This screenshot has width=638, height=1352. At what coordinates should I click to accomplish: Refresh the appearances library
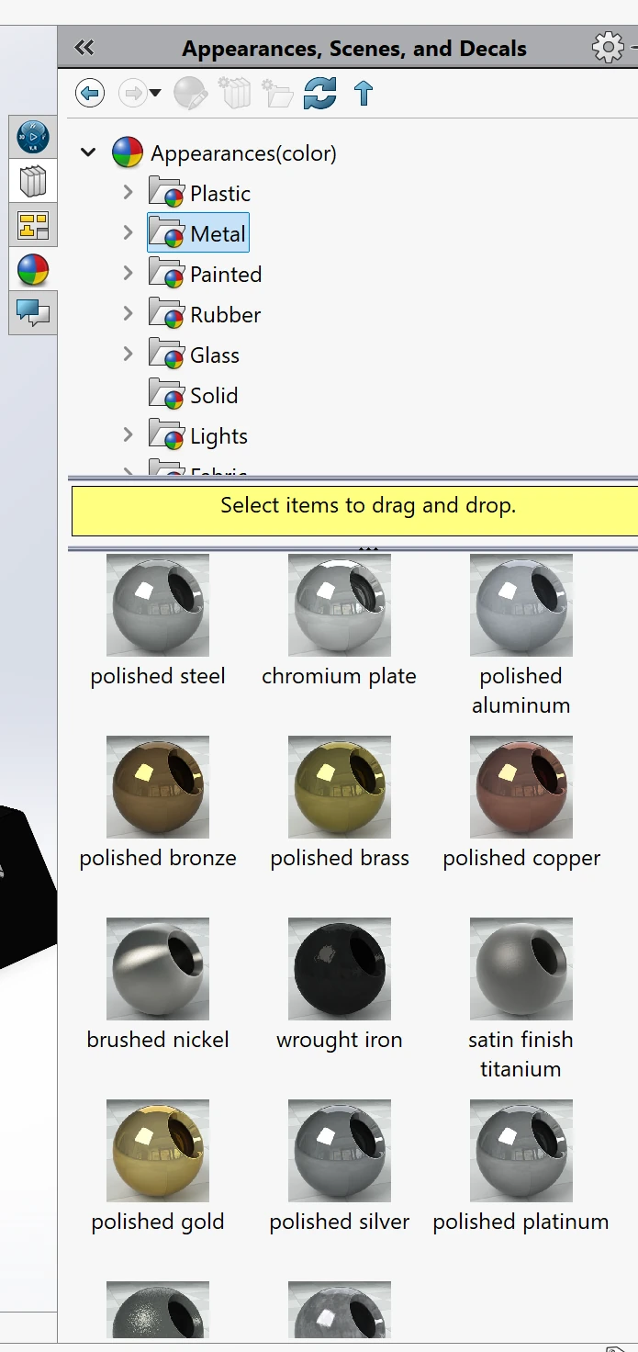[x=320, y=93]
